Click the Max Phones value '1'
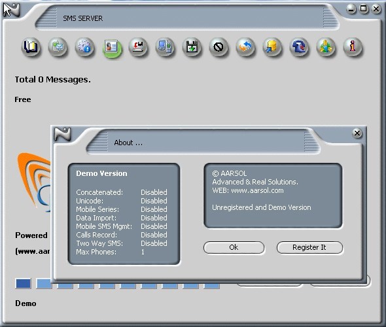This screenshot has width=386, height=327. 143,252
